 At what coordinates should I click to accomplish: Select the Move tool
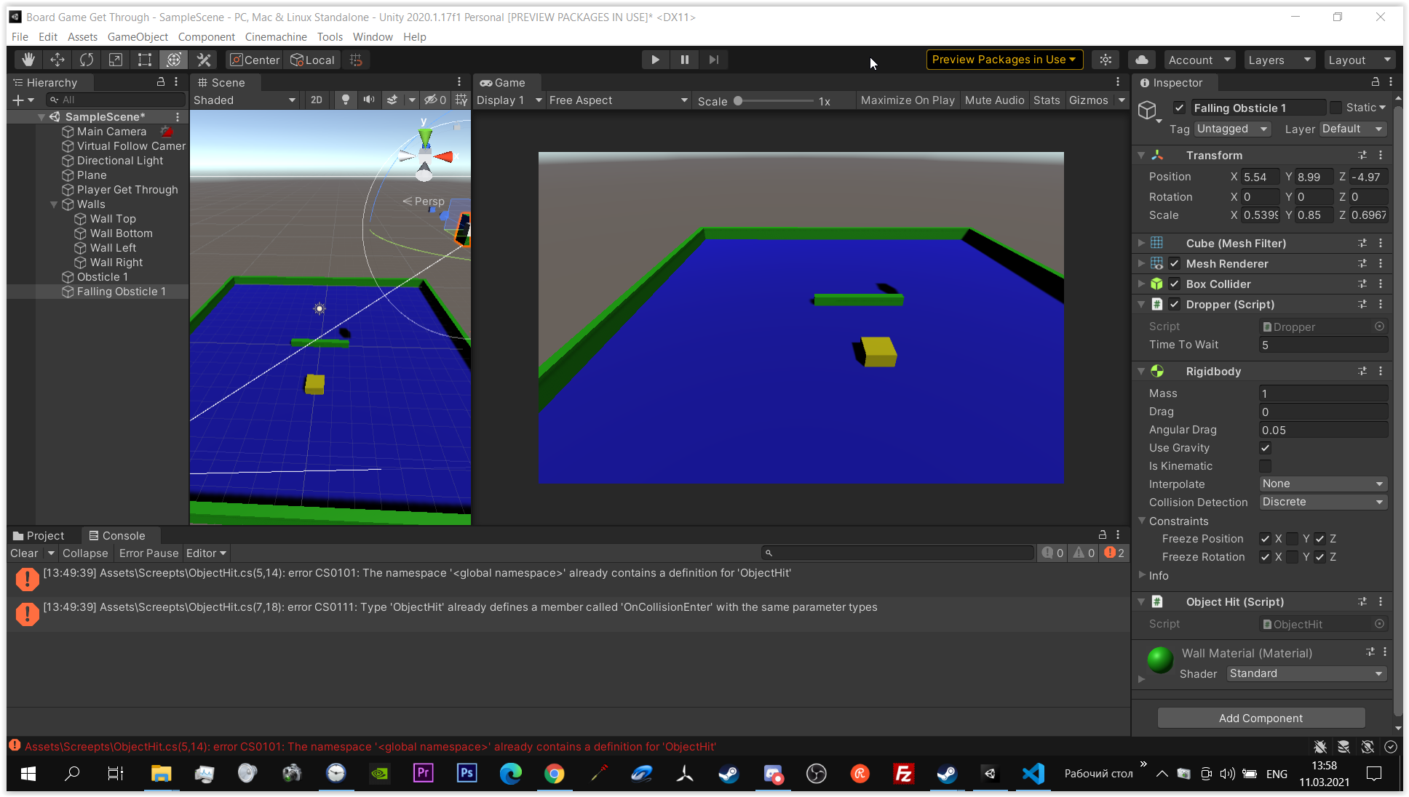tap(57, 60)
